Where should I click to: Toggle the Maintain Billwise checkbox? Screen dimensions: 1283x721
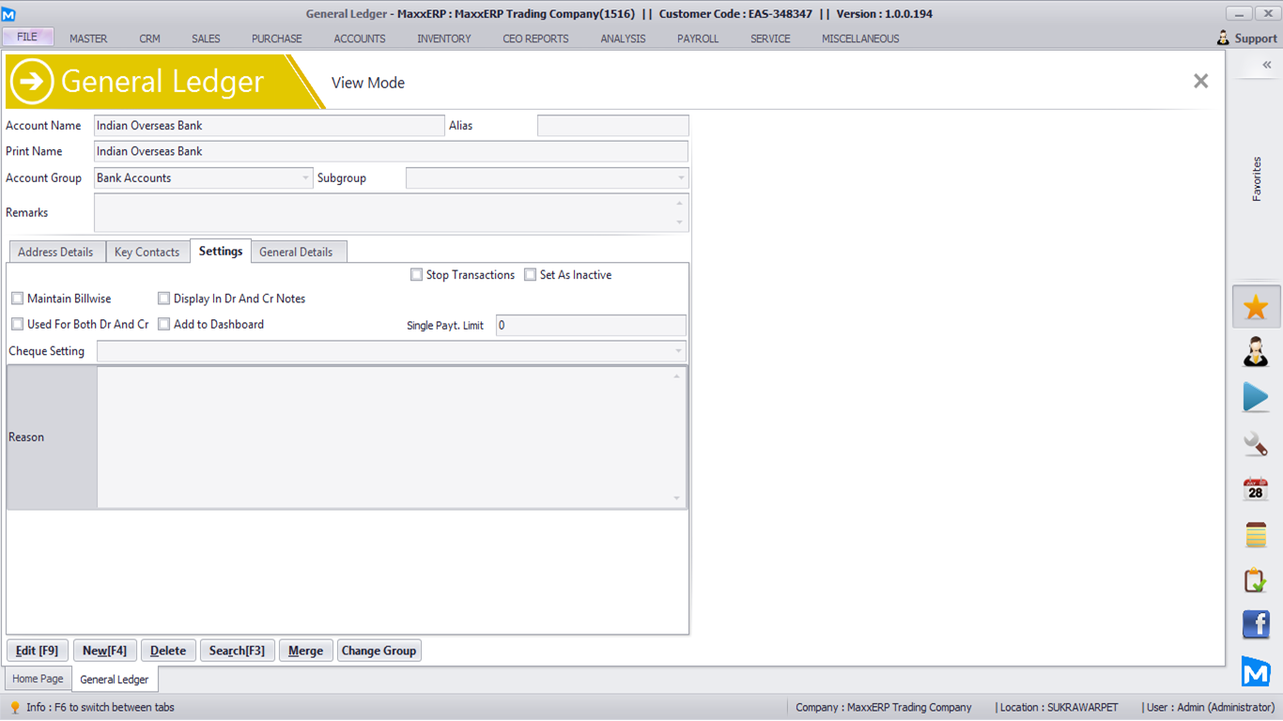18,299
